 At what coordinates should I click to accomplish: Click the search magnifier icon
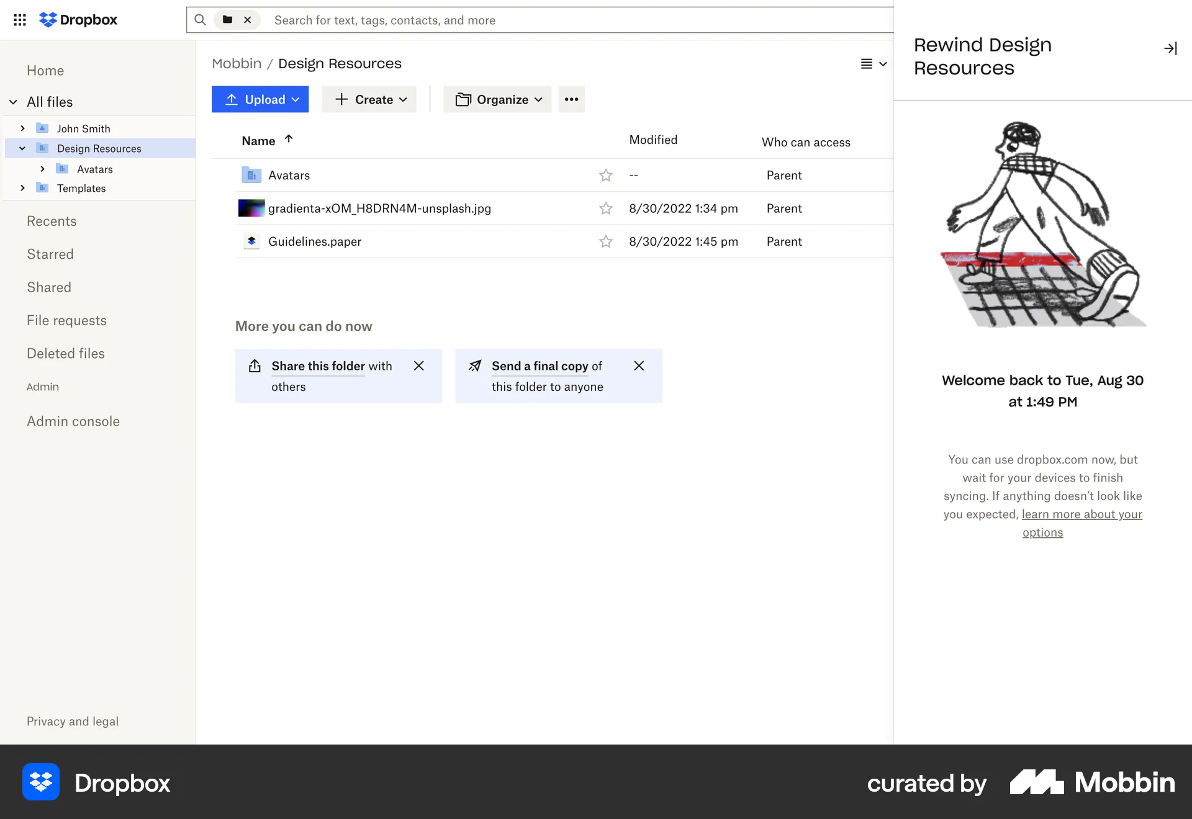coord(200,20)
